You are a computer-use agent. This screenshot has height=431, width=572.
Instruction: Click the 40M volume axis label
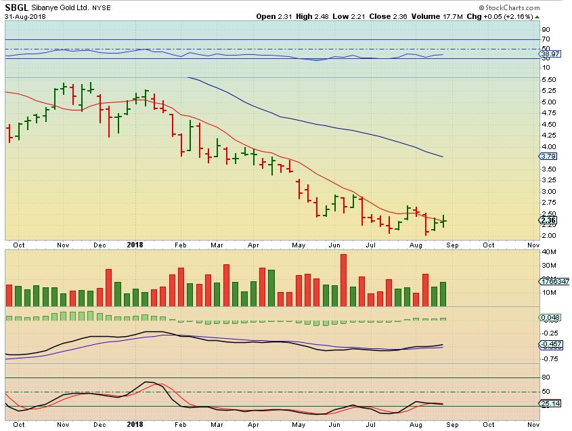[x=549, y=251]
